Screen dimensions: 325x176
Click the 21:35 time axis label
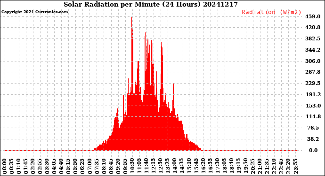pyautogui.click(x=267, y=167)
